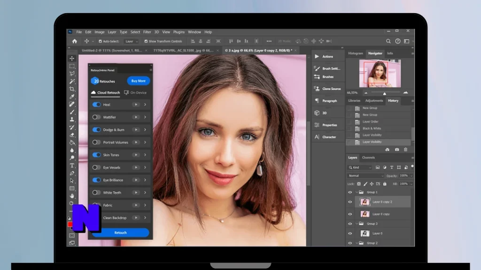This screenshot has width=481, height=270.
Task: Click the blue Retouch button
Action: 121,232
